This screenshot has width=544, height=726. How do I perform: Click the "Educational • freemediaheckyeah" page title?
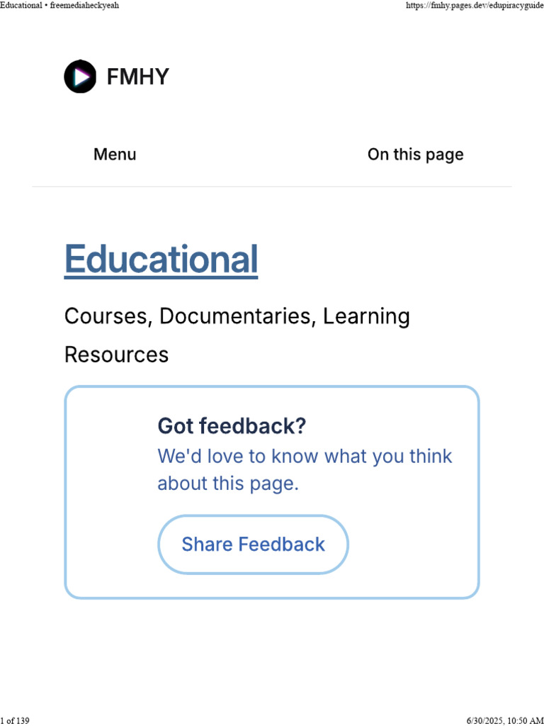59,6
